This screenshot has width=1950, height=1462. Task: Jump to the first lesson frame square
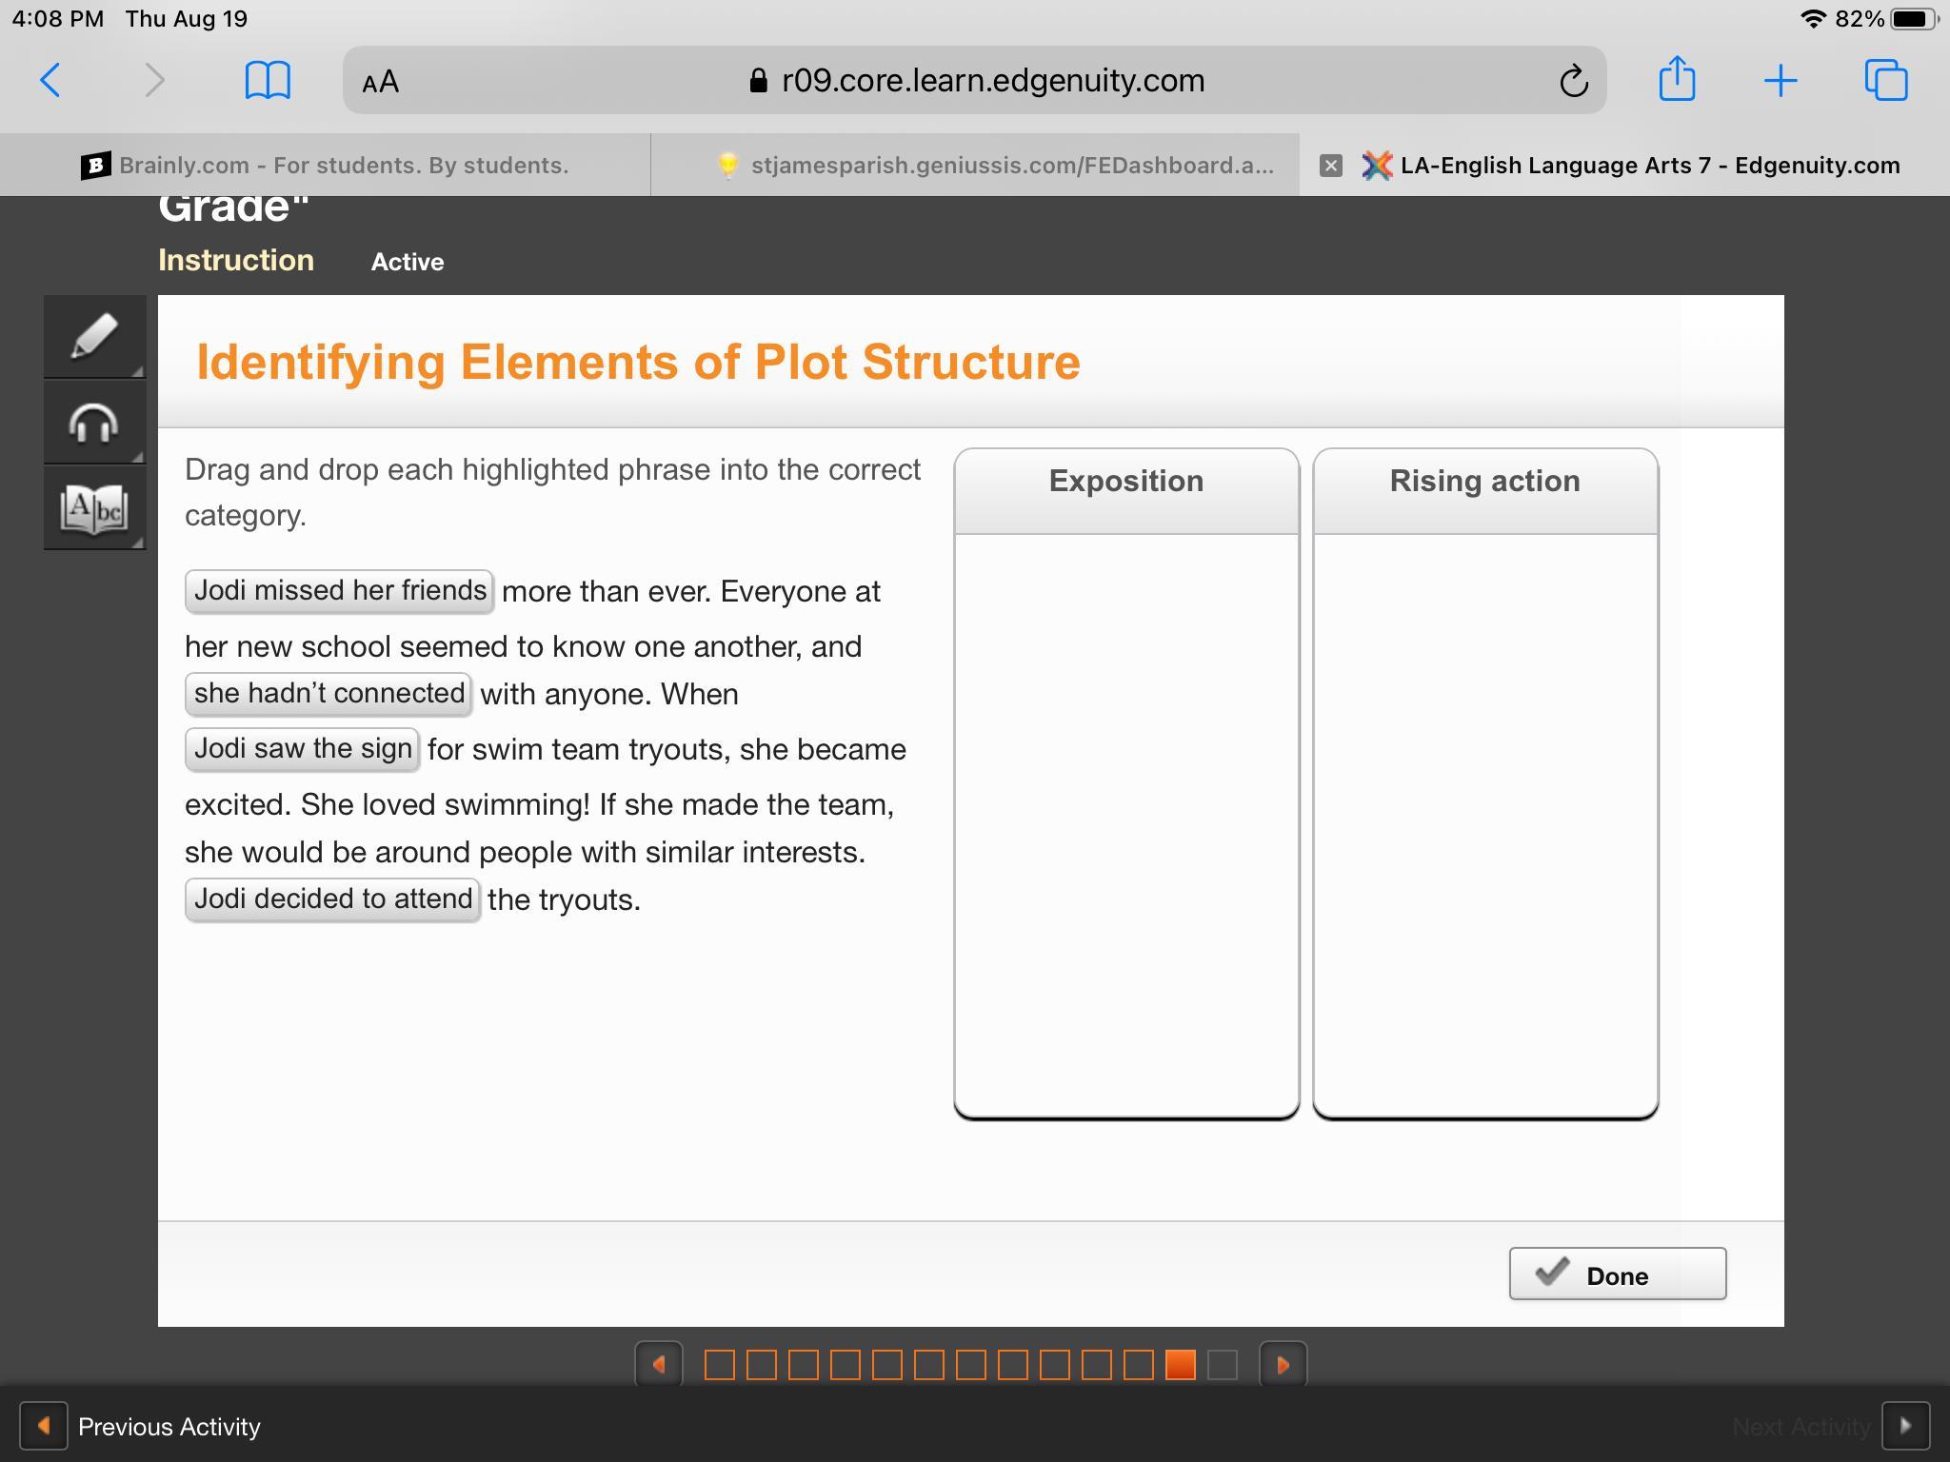point(720,1365)
